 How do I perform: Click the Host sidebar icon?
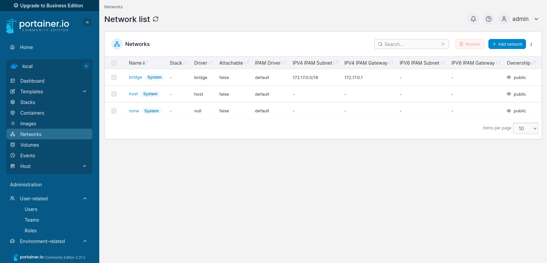click(x=13, y=166)
